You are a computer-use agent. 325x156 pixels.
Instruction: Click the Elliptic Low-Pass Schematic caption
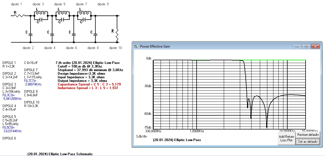[60, 154]
